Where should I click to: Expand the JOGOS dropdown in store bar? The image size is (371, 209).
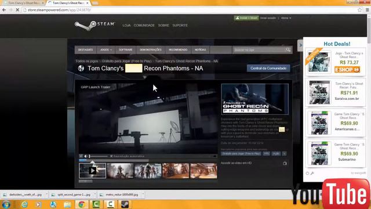[x=106, y=50]
